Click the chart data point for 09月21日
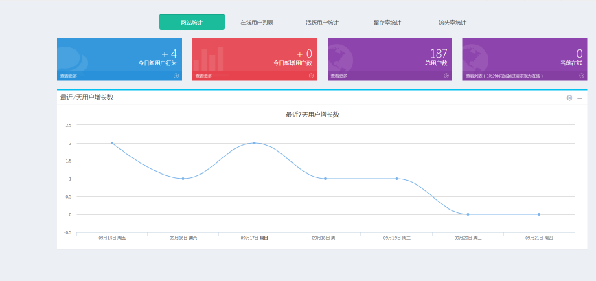596x281 pixels. [x=539, y=214]
